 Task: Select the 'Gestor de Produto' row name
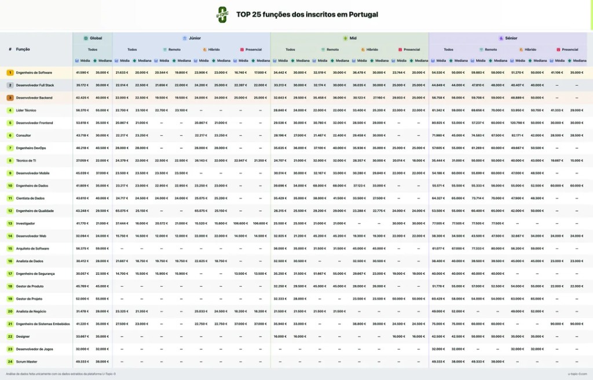[30, 286]
